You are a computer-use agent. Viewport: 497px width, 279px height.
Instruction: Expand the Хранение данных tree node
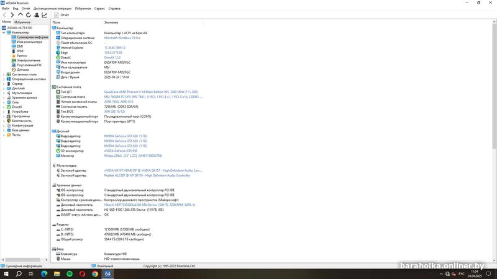4,98
